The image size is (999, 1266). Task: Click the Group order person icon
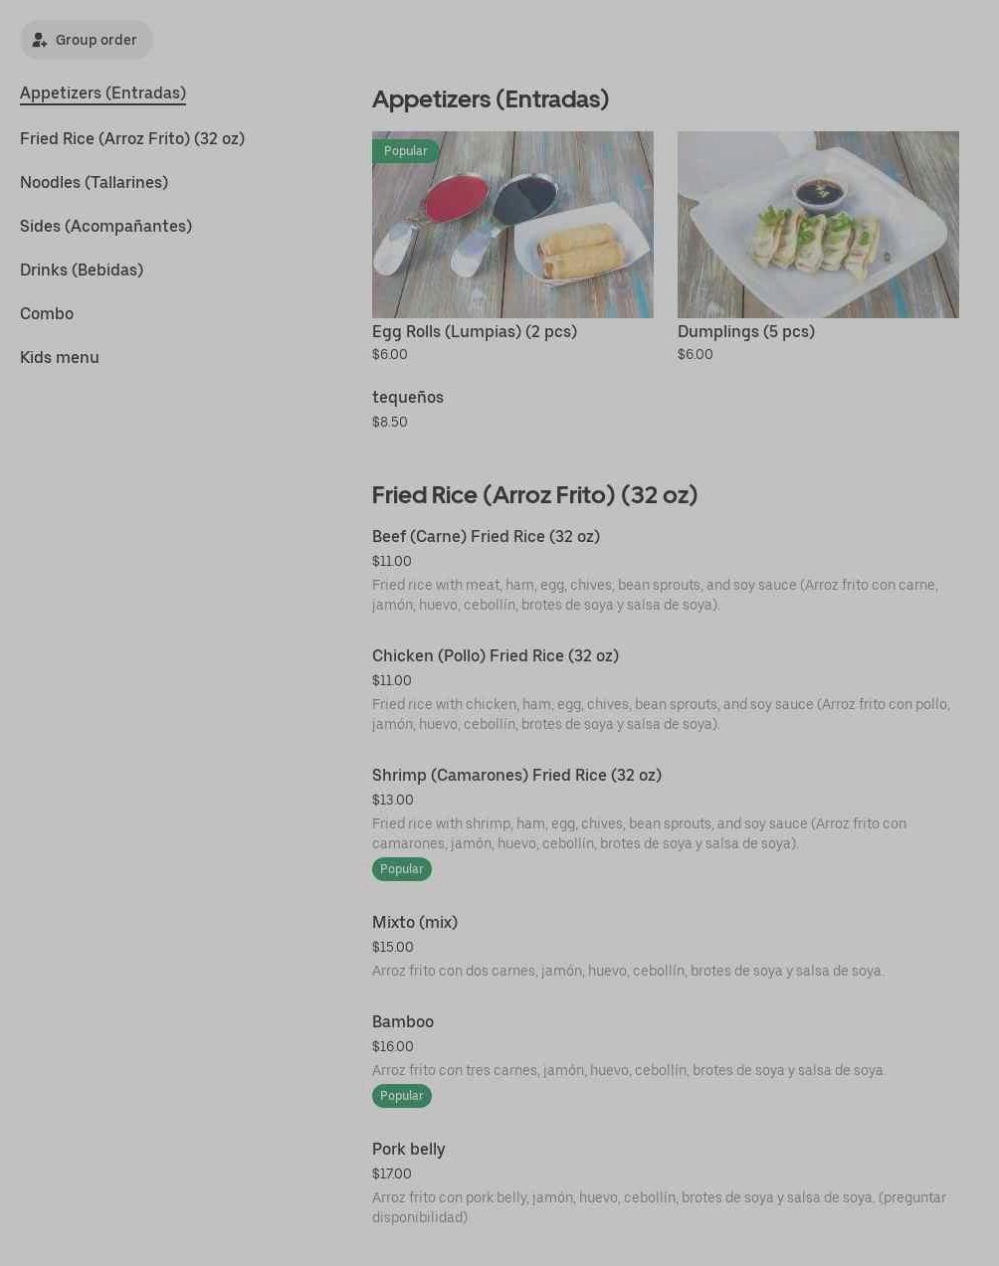(x=40, y=40)
